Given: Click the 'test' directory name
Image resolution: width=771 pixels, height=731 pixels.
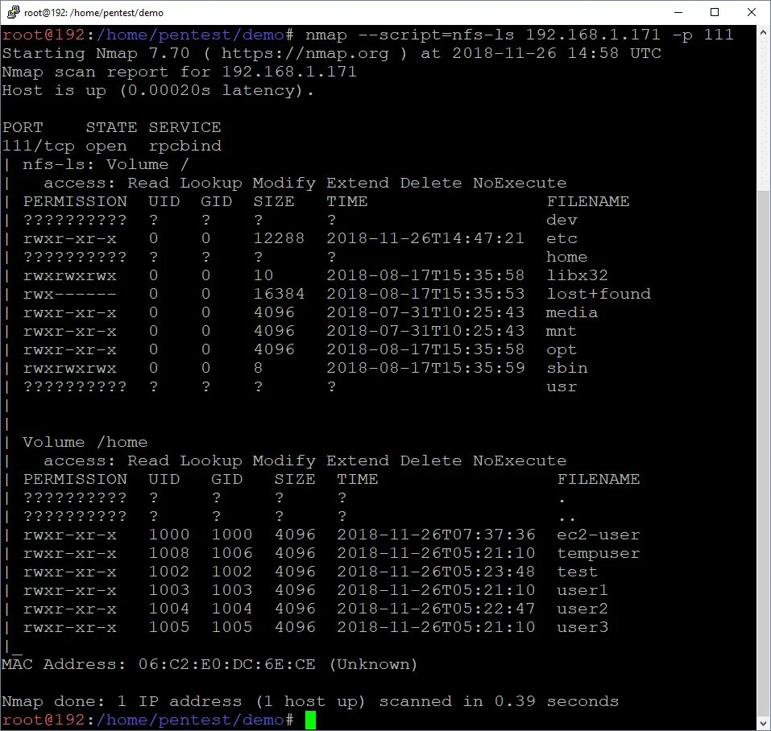Looking at the screenshot, I should click(x=578, y=572).
